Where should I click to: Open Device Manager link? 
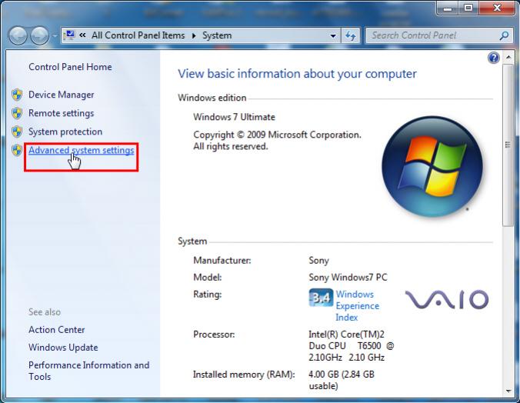pos(61,95)
